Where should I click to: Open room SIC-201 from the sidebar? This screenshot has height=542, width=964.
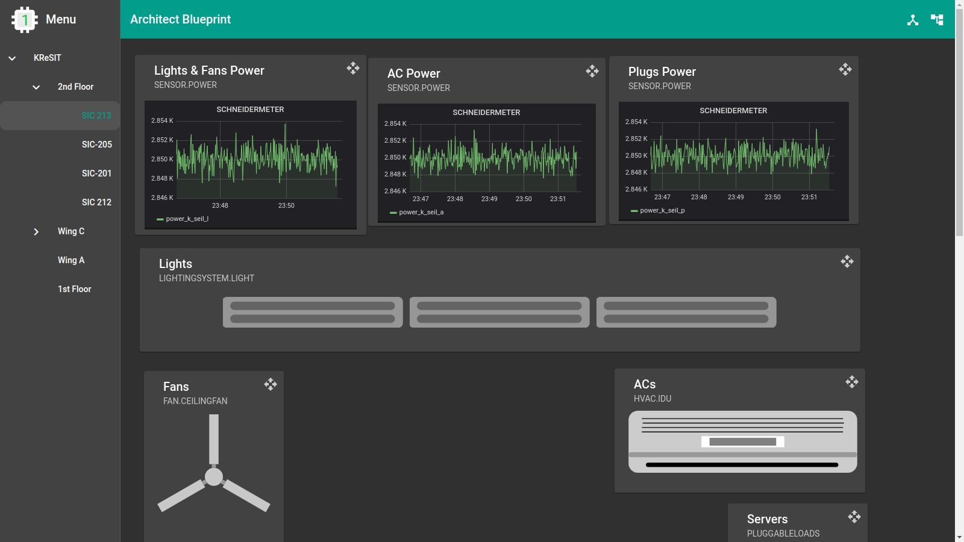[x=97, y=173]
